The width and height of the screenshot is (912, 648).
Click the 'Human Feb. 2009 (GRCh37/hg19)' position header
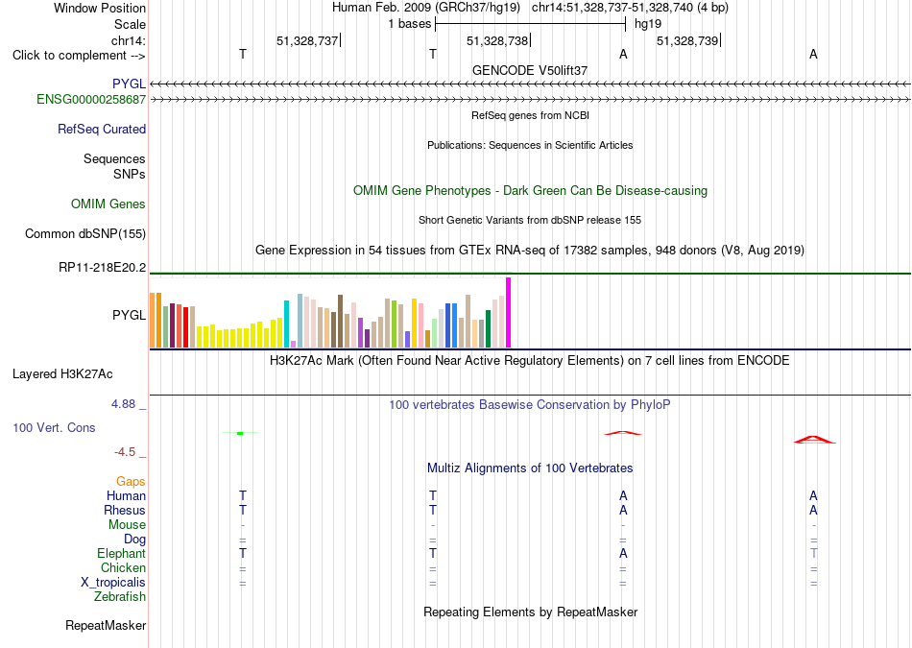click(x=426, y=8)
